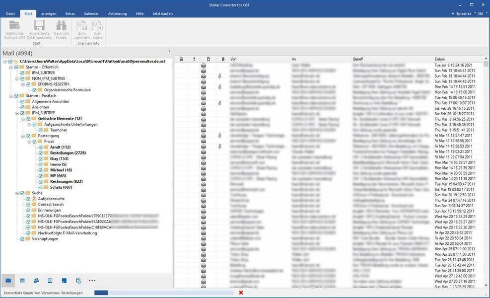Collapse the Suche folder tree node
The height and width of the screenshot is (298, 490).
tap(17, 193)
